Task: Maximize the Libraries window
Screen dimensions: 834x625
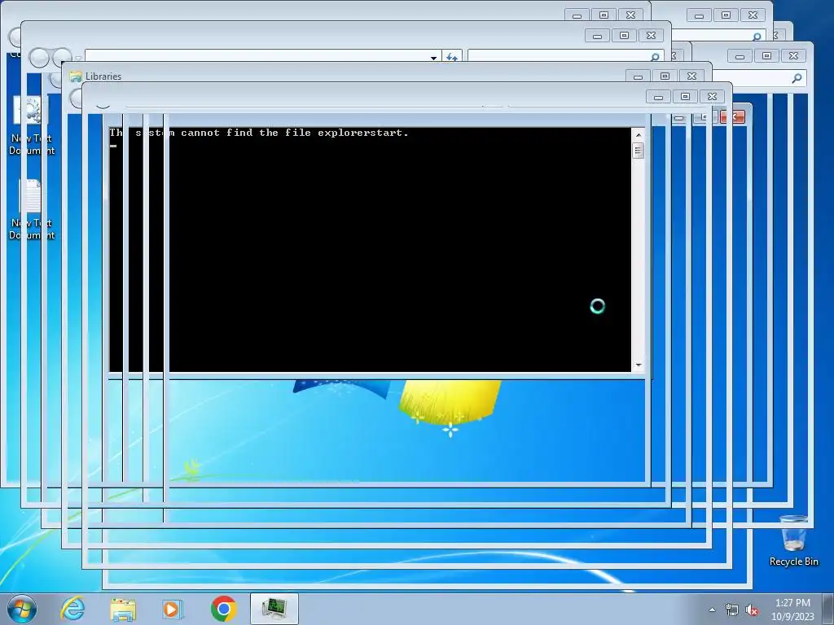Action: coord(665,76)
